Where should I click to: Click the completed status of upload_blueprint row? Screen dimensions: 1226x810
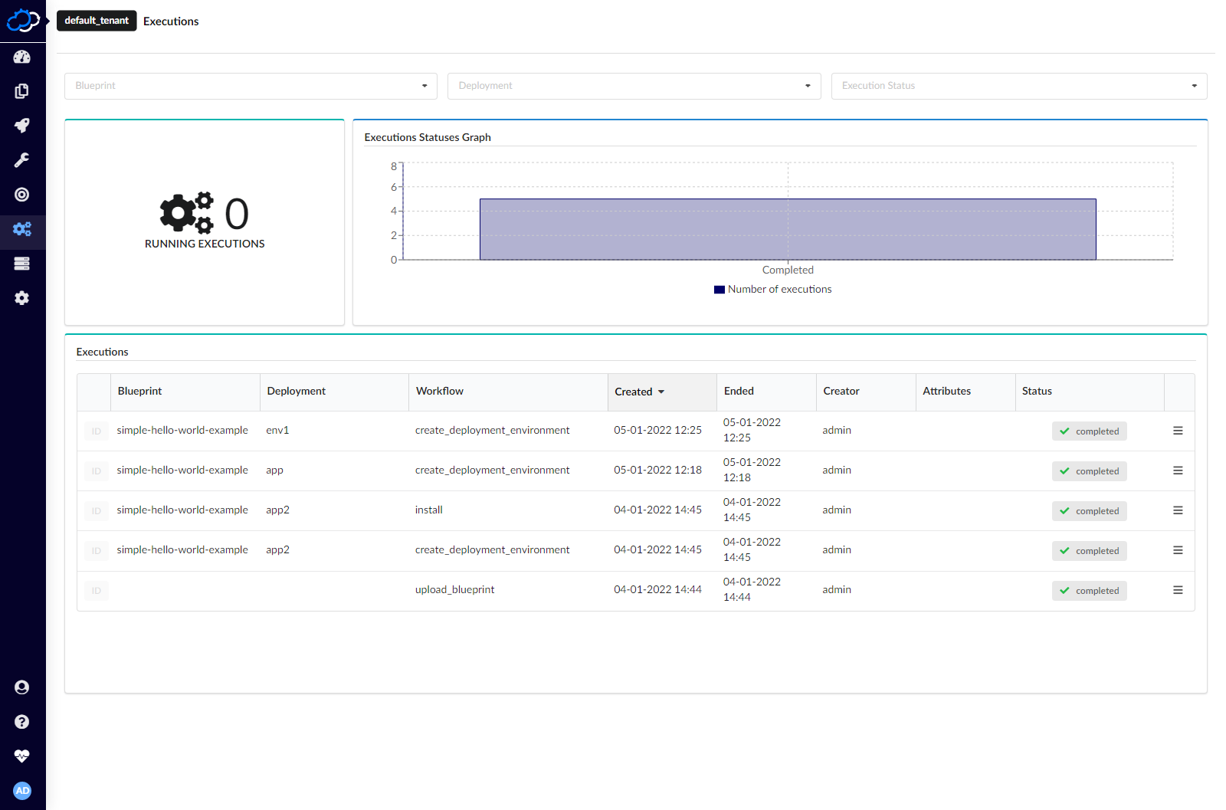click(1089, 591)
